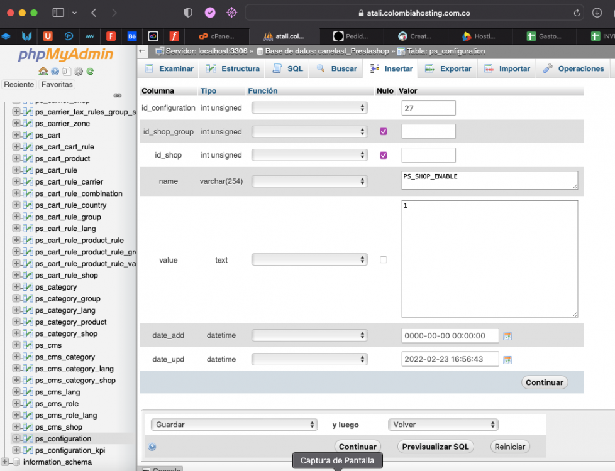The width and height of the screenshot is (615, 471).
Task: Open calendar picker for date_upd field
Action: coord(507,360)
